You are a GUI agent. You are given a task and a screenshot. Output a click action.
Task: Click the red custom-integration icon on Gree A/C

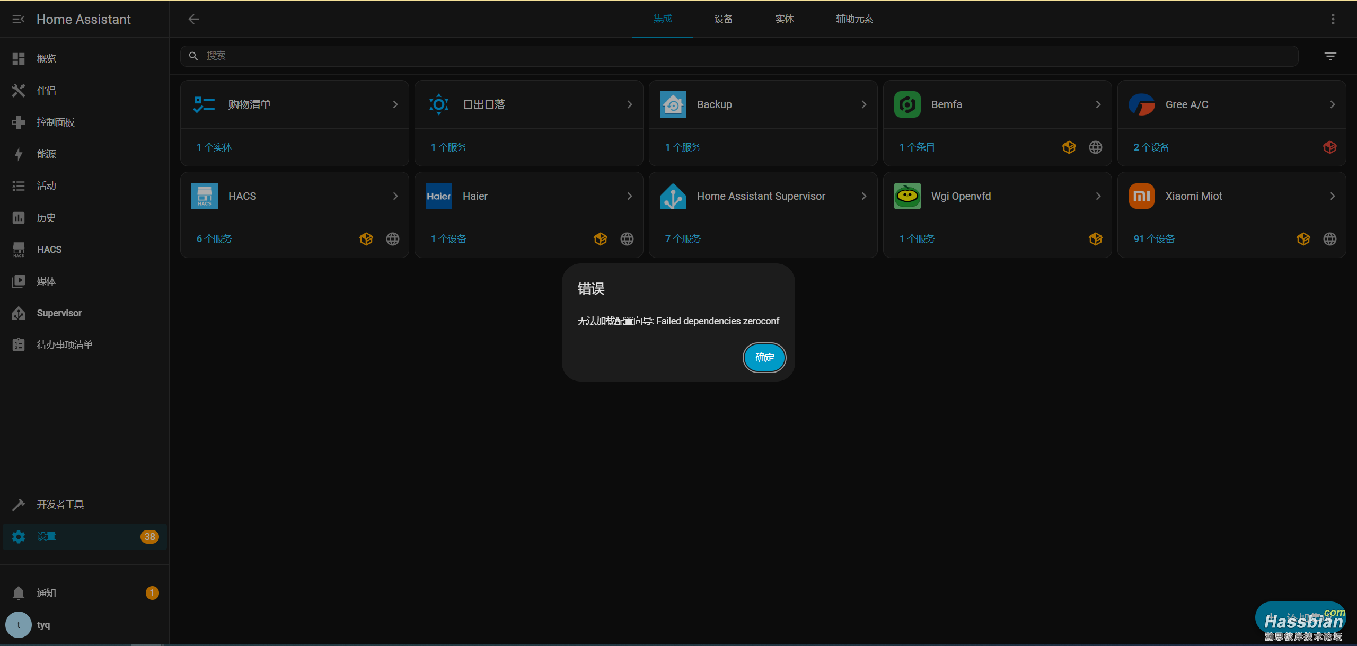point(1329,147)
